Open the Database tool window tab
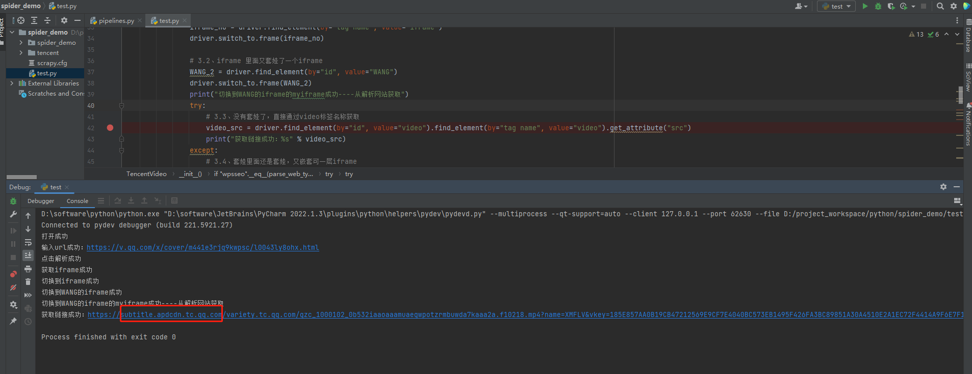This screenshot has width=972, height=374. point(968,36)
